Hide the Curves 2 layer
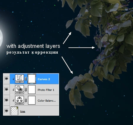133x125 pixels. [7, 79]
